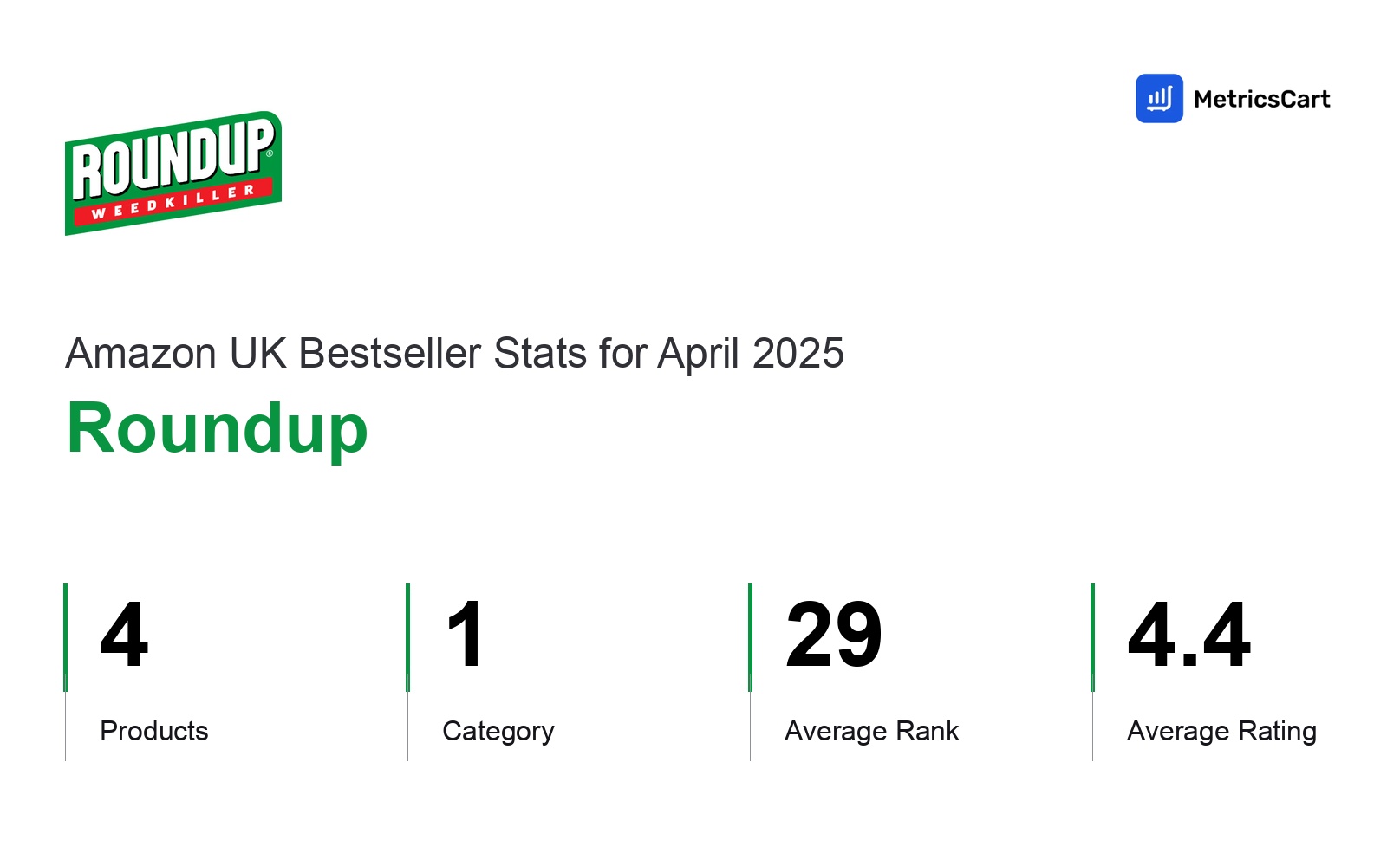Select the 4.4 average rating figure

point(1188,635)
